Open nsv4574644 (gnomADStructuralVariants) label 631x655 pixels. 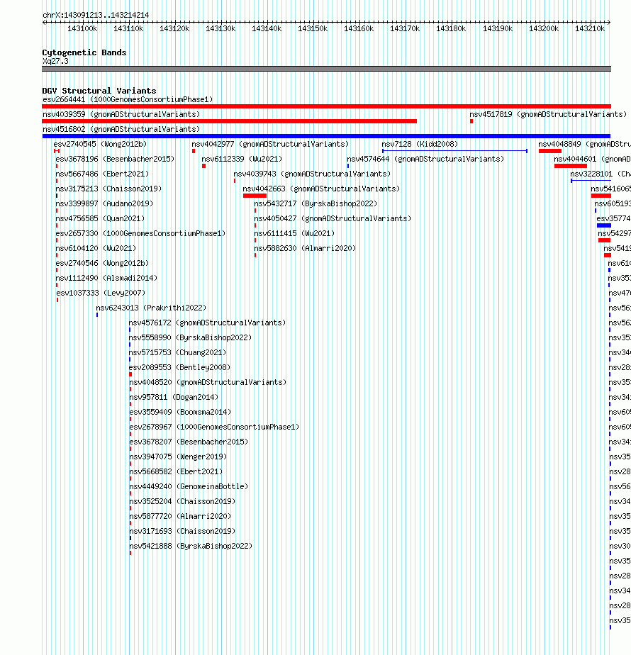pos(425,159)
